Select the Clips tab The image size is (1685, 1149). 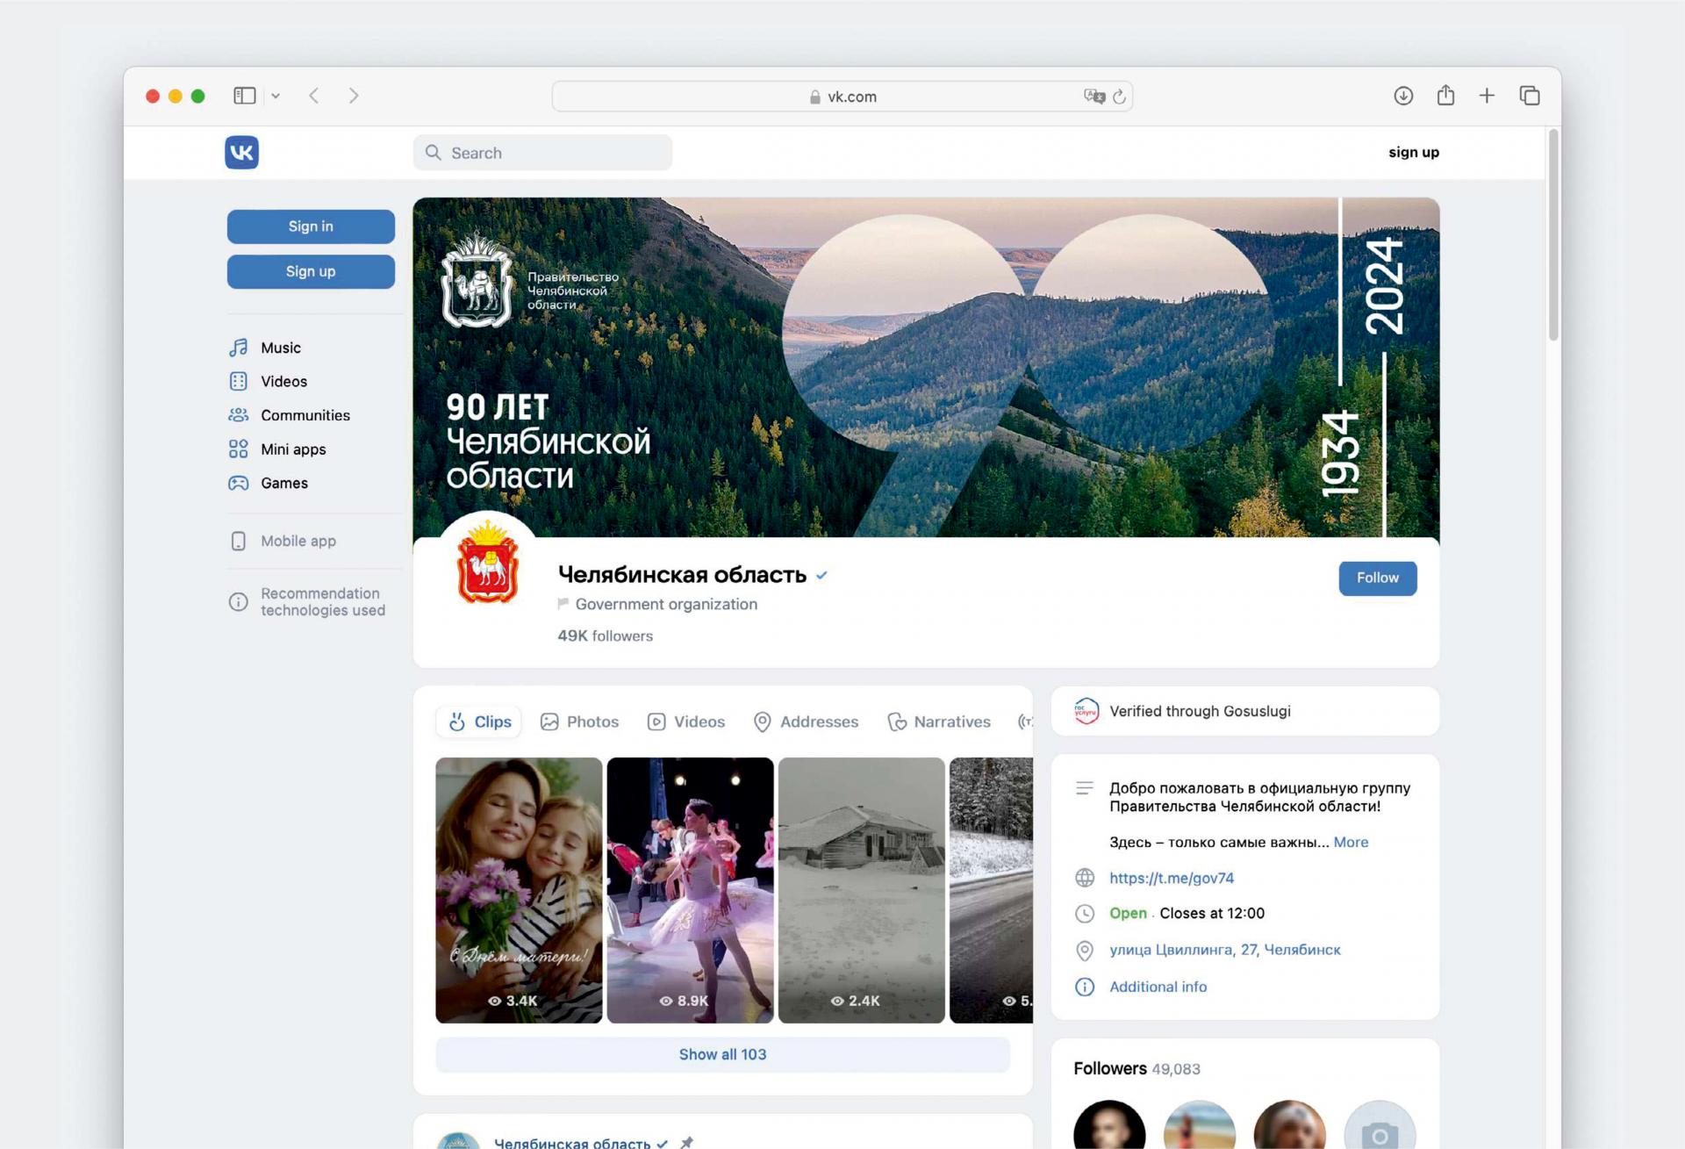[x=479, y=722]
